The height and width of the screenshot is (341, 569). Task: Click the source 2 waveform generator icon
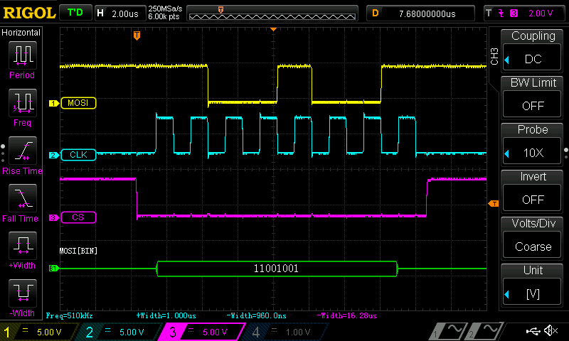point(485,330)
